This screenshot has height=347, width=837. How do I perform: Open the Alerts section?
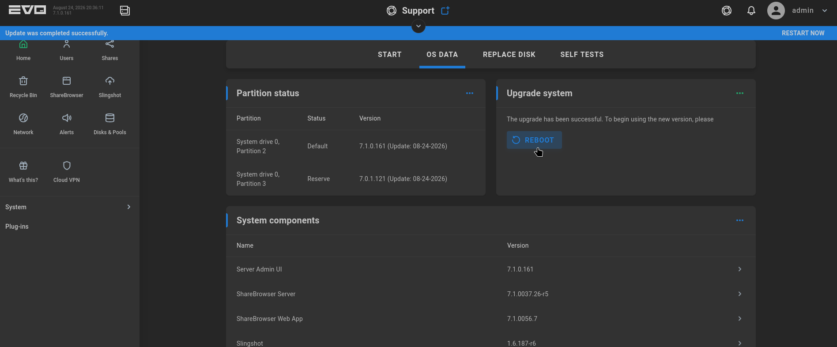(x=67, y=124)
